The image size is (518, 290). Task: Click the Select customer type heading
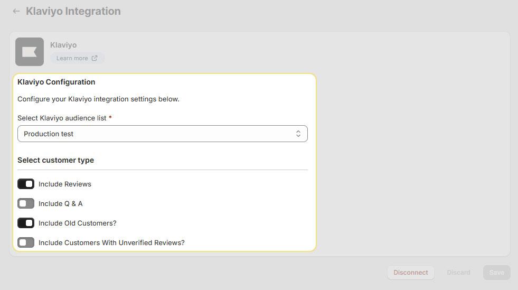[55, 160]
